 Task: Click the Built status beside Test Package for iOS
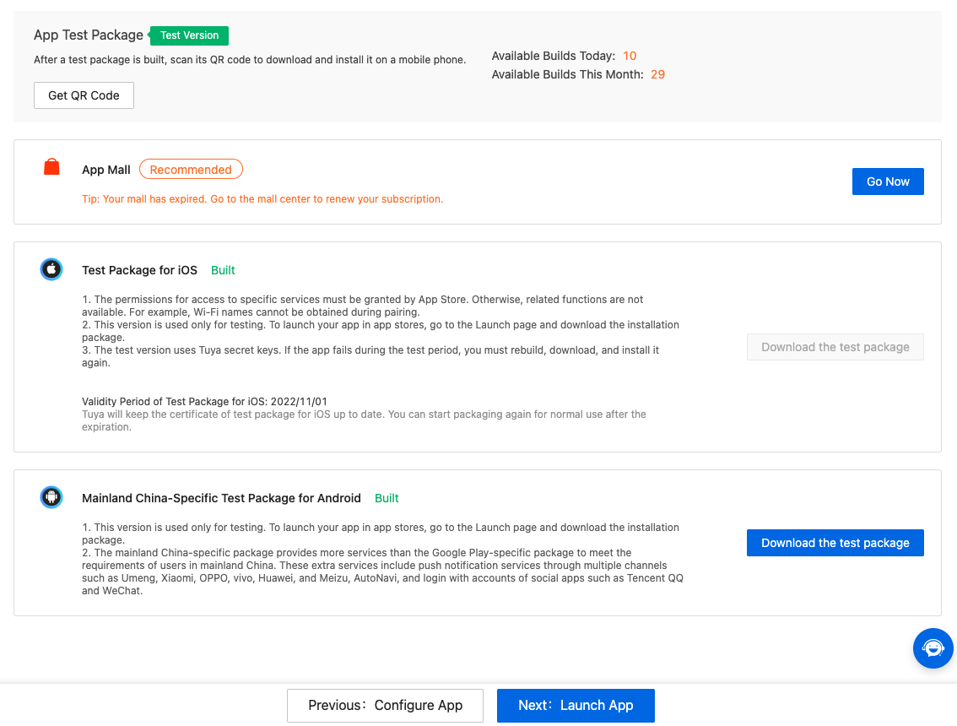click(x=223, y=270)
